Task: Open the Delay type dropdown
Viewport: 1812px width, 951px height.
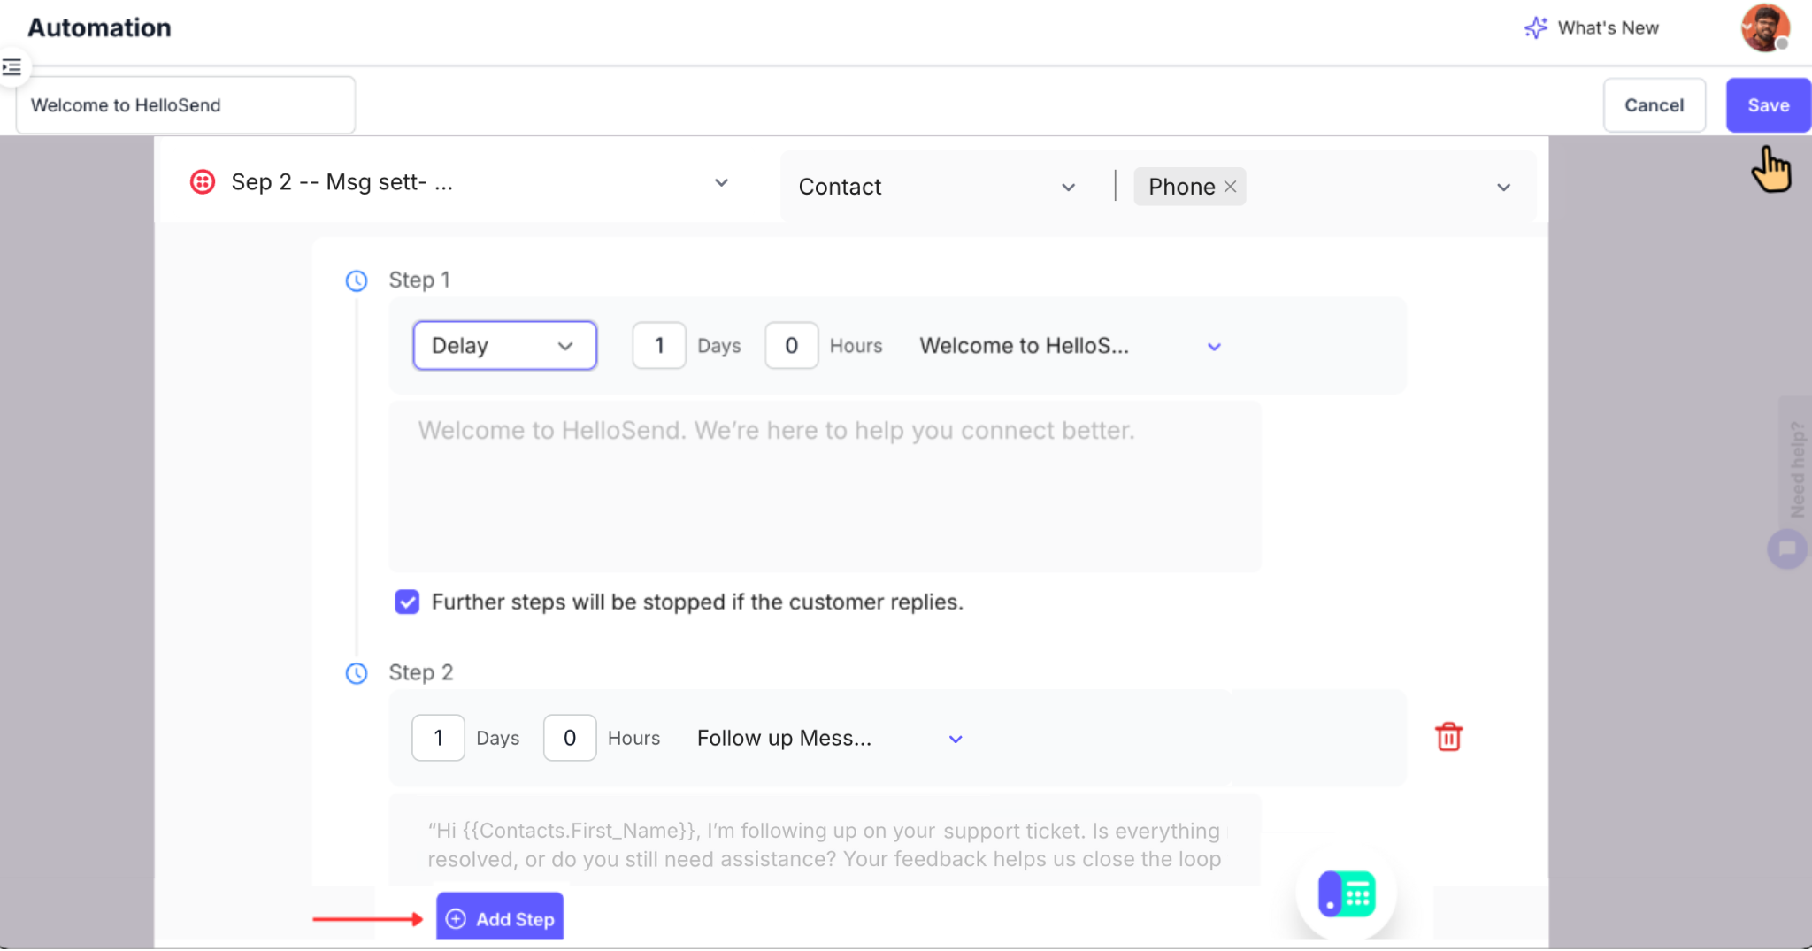Action: pyautogui.click(x=504, y=346)
